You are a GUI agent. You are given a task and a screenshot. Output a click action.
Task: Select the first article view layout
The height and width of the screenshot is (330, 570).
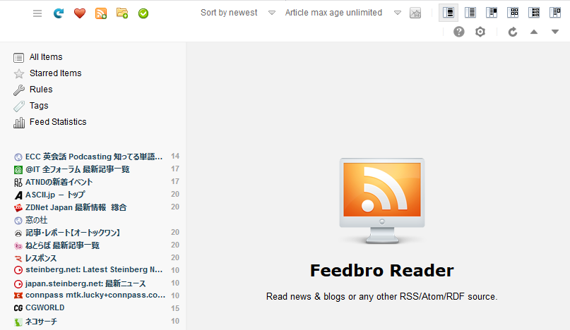coord(449,13)
